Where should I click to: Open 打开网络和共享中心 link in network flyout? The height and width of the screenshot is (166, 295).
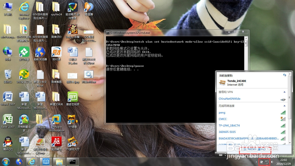254,149
